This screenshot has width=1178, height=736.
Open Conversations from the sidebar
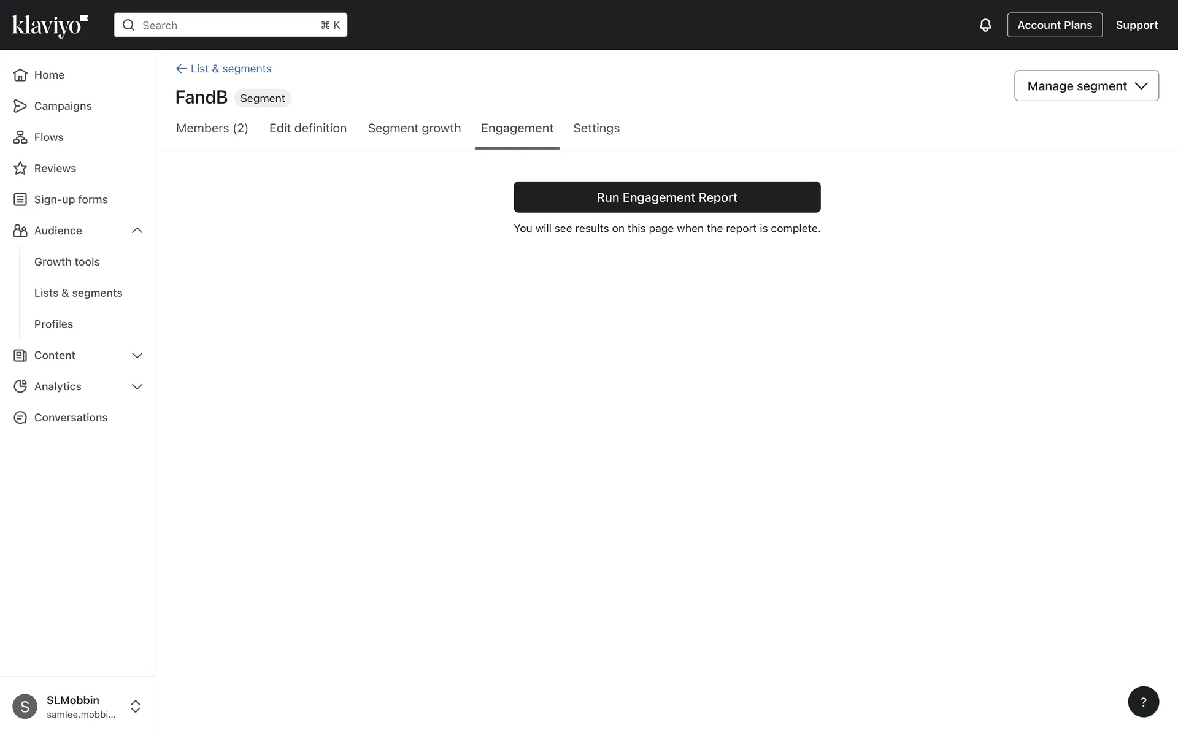click(x=71, y=418)
